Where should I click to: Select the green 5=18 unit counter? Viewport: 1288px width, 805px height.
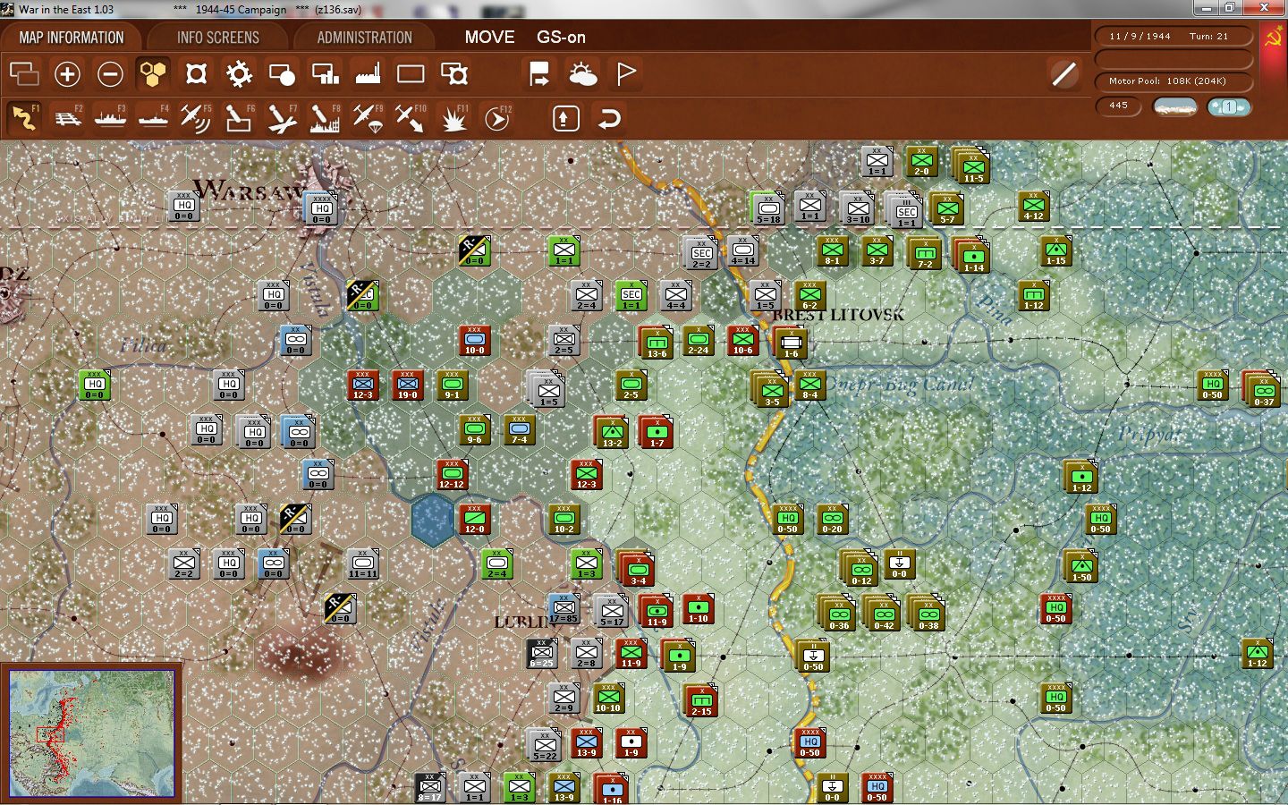coord(768,209)
